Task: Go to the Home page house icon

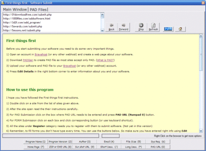Action: [180, 29]
